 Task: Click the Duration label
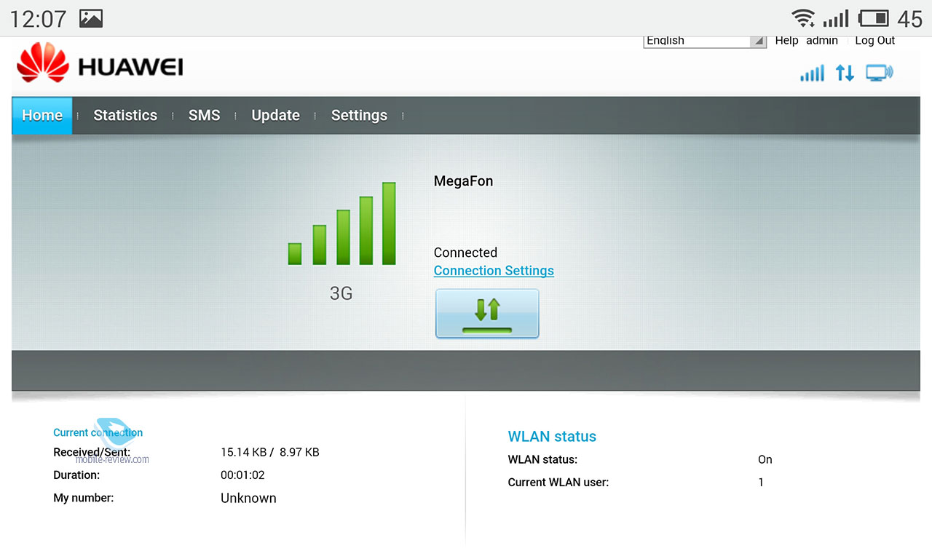coord(76,475)
